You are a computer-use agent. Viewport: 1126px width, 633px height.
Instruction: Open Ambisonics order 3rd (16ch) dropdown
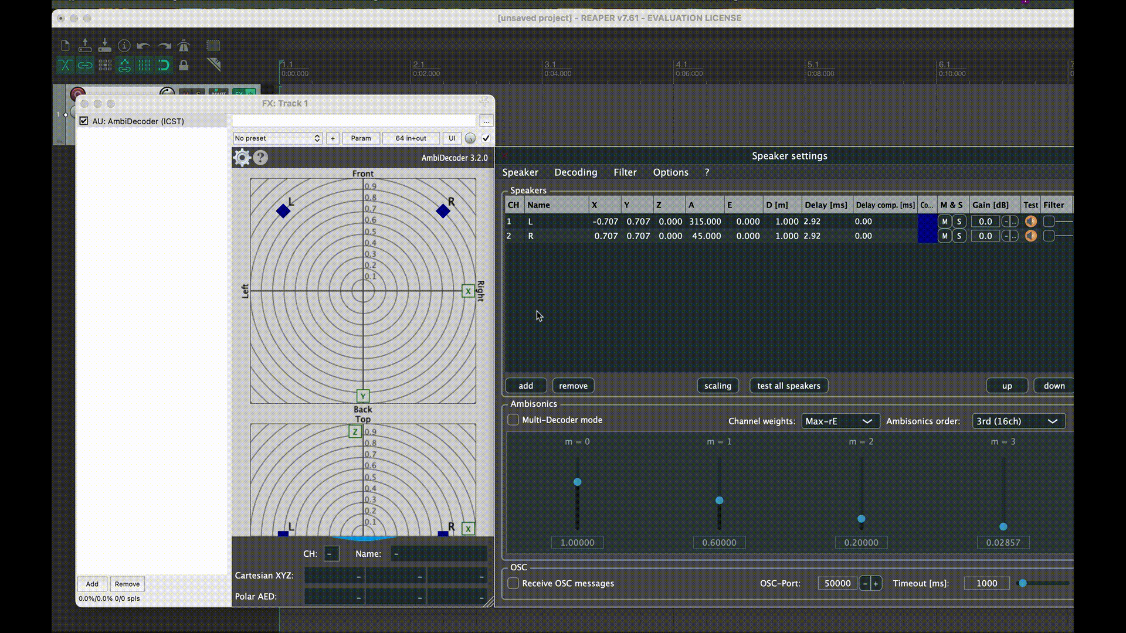(1018, 421)
